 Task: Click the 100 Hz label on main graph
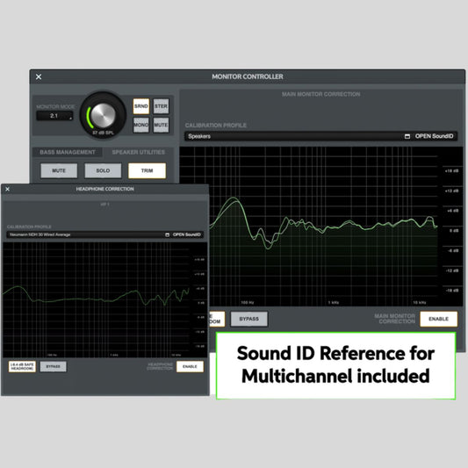[x=247, y=302]
